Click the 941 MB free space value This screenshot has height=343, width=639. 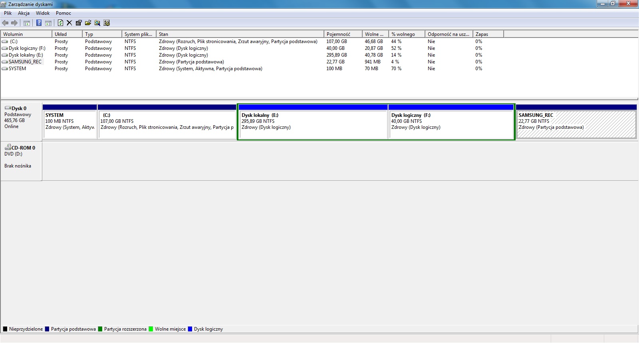(373, 62)
